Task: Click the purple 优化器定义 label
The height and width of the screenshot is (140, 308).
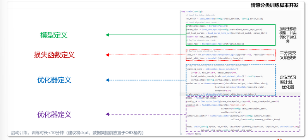Action: [54, 114]
